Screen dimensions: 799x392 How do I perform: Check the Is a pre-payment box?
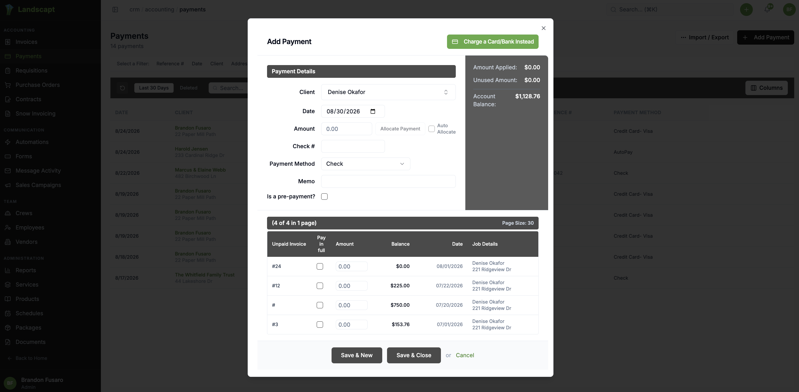point(324,197)
